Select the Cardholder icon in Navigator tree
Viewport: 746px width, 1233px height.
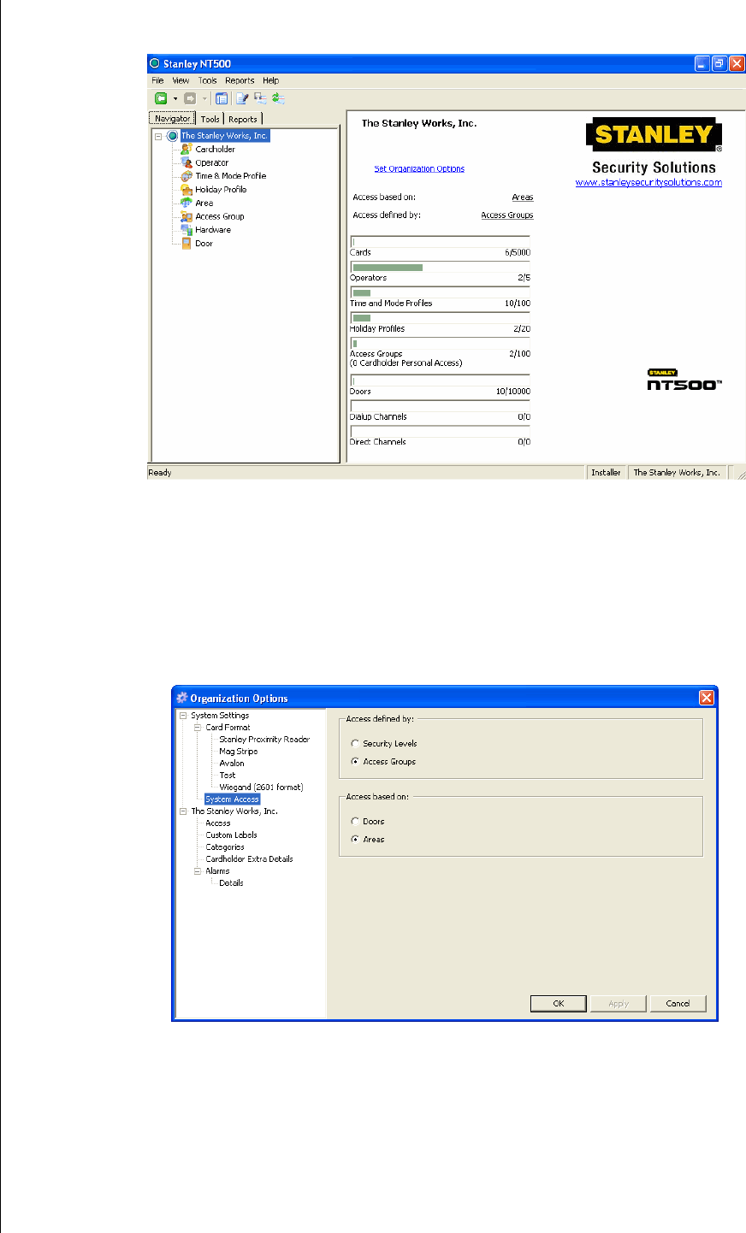pos(186,149)
